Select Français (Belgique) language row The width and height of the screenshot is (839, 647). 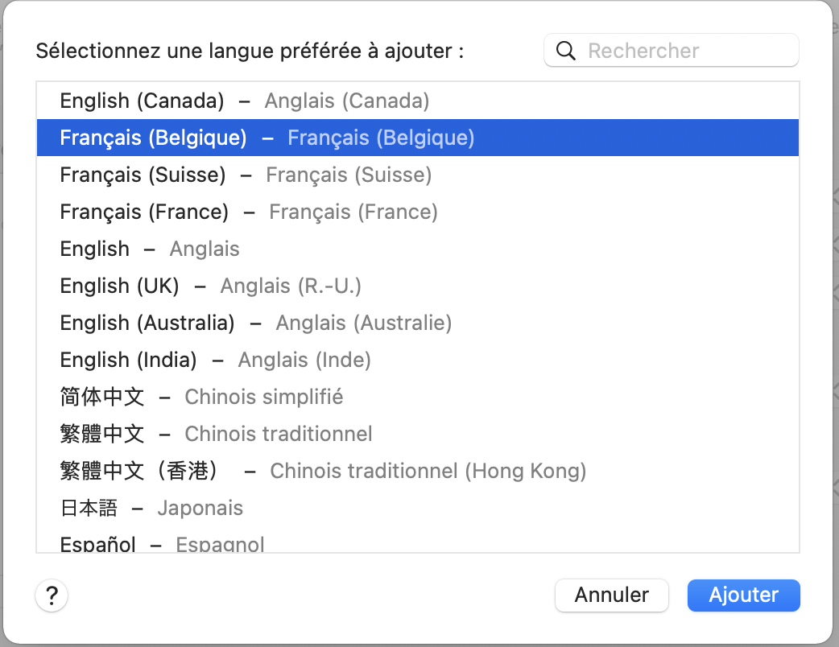point(267,138)
